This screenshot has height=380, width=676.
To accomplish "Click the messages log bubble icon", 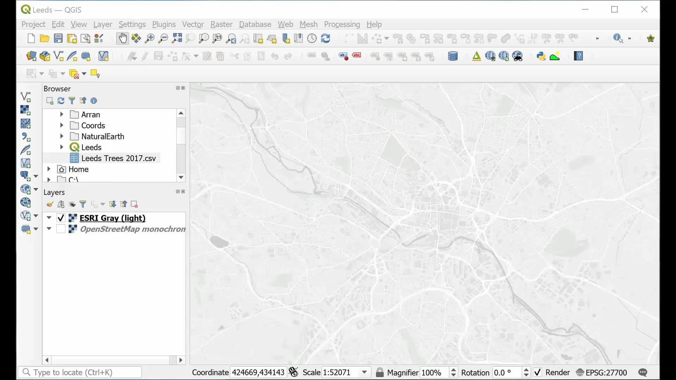I will [x=643, y=373].
